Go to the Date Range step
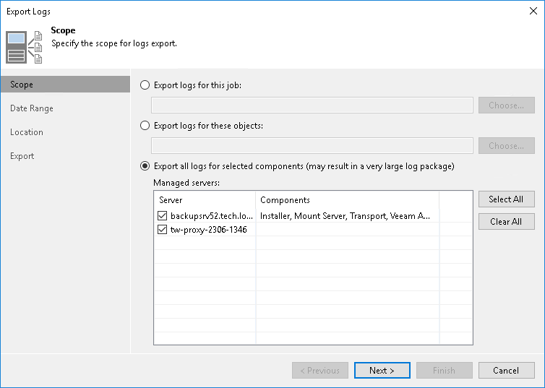545x388 pixels. click(32, 108)
